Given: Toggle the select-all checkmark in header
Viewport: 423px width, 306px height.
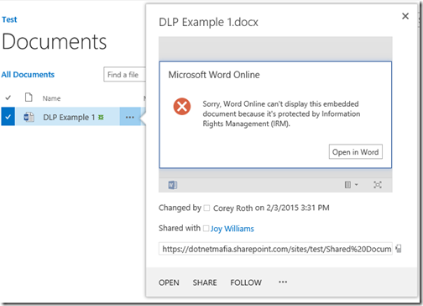Looking at the screenshot, I should [x=8, y=98].
